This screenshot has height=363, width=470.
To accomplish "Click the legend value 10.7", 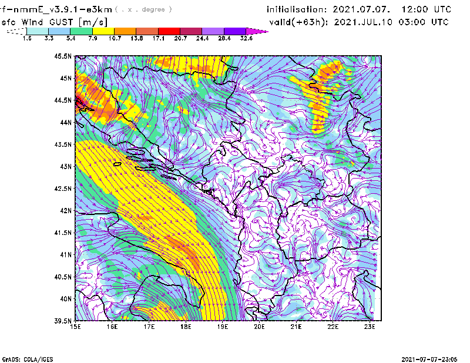I will pos(115,38).
